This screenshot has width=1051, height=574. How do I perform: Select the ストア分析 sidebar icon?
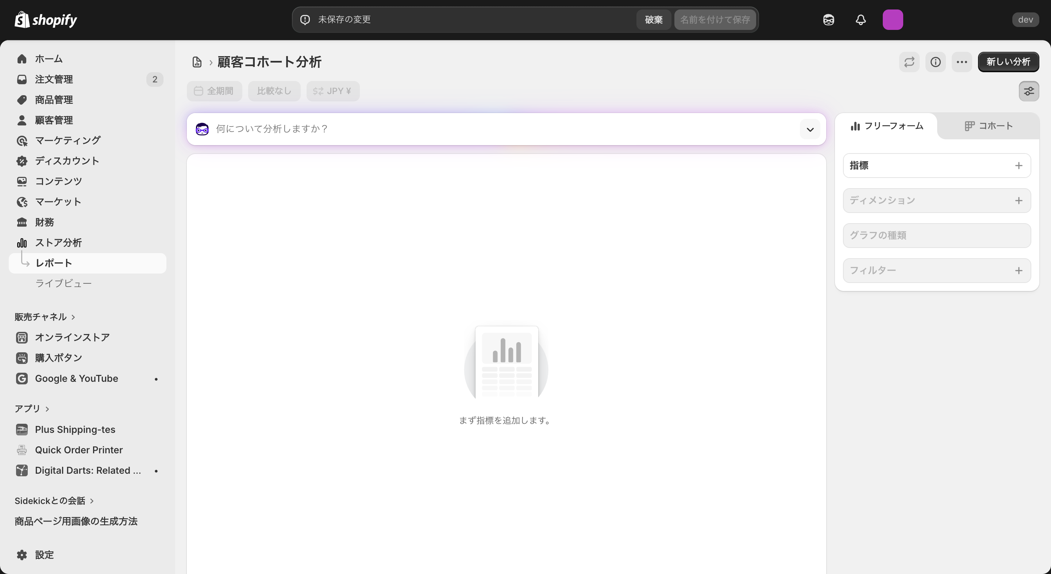point(21,243)
